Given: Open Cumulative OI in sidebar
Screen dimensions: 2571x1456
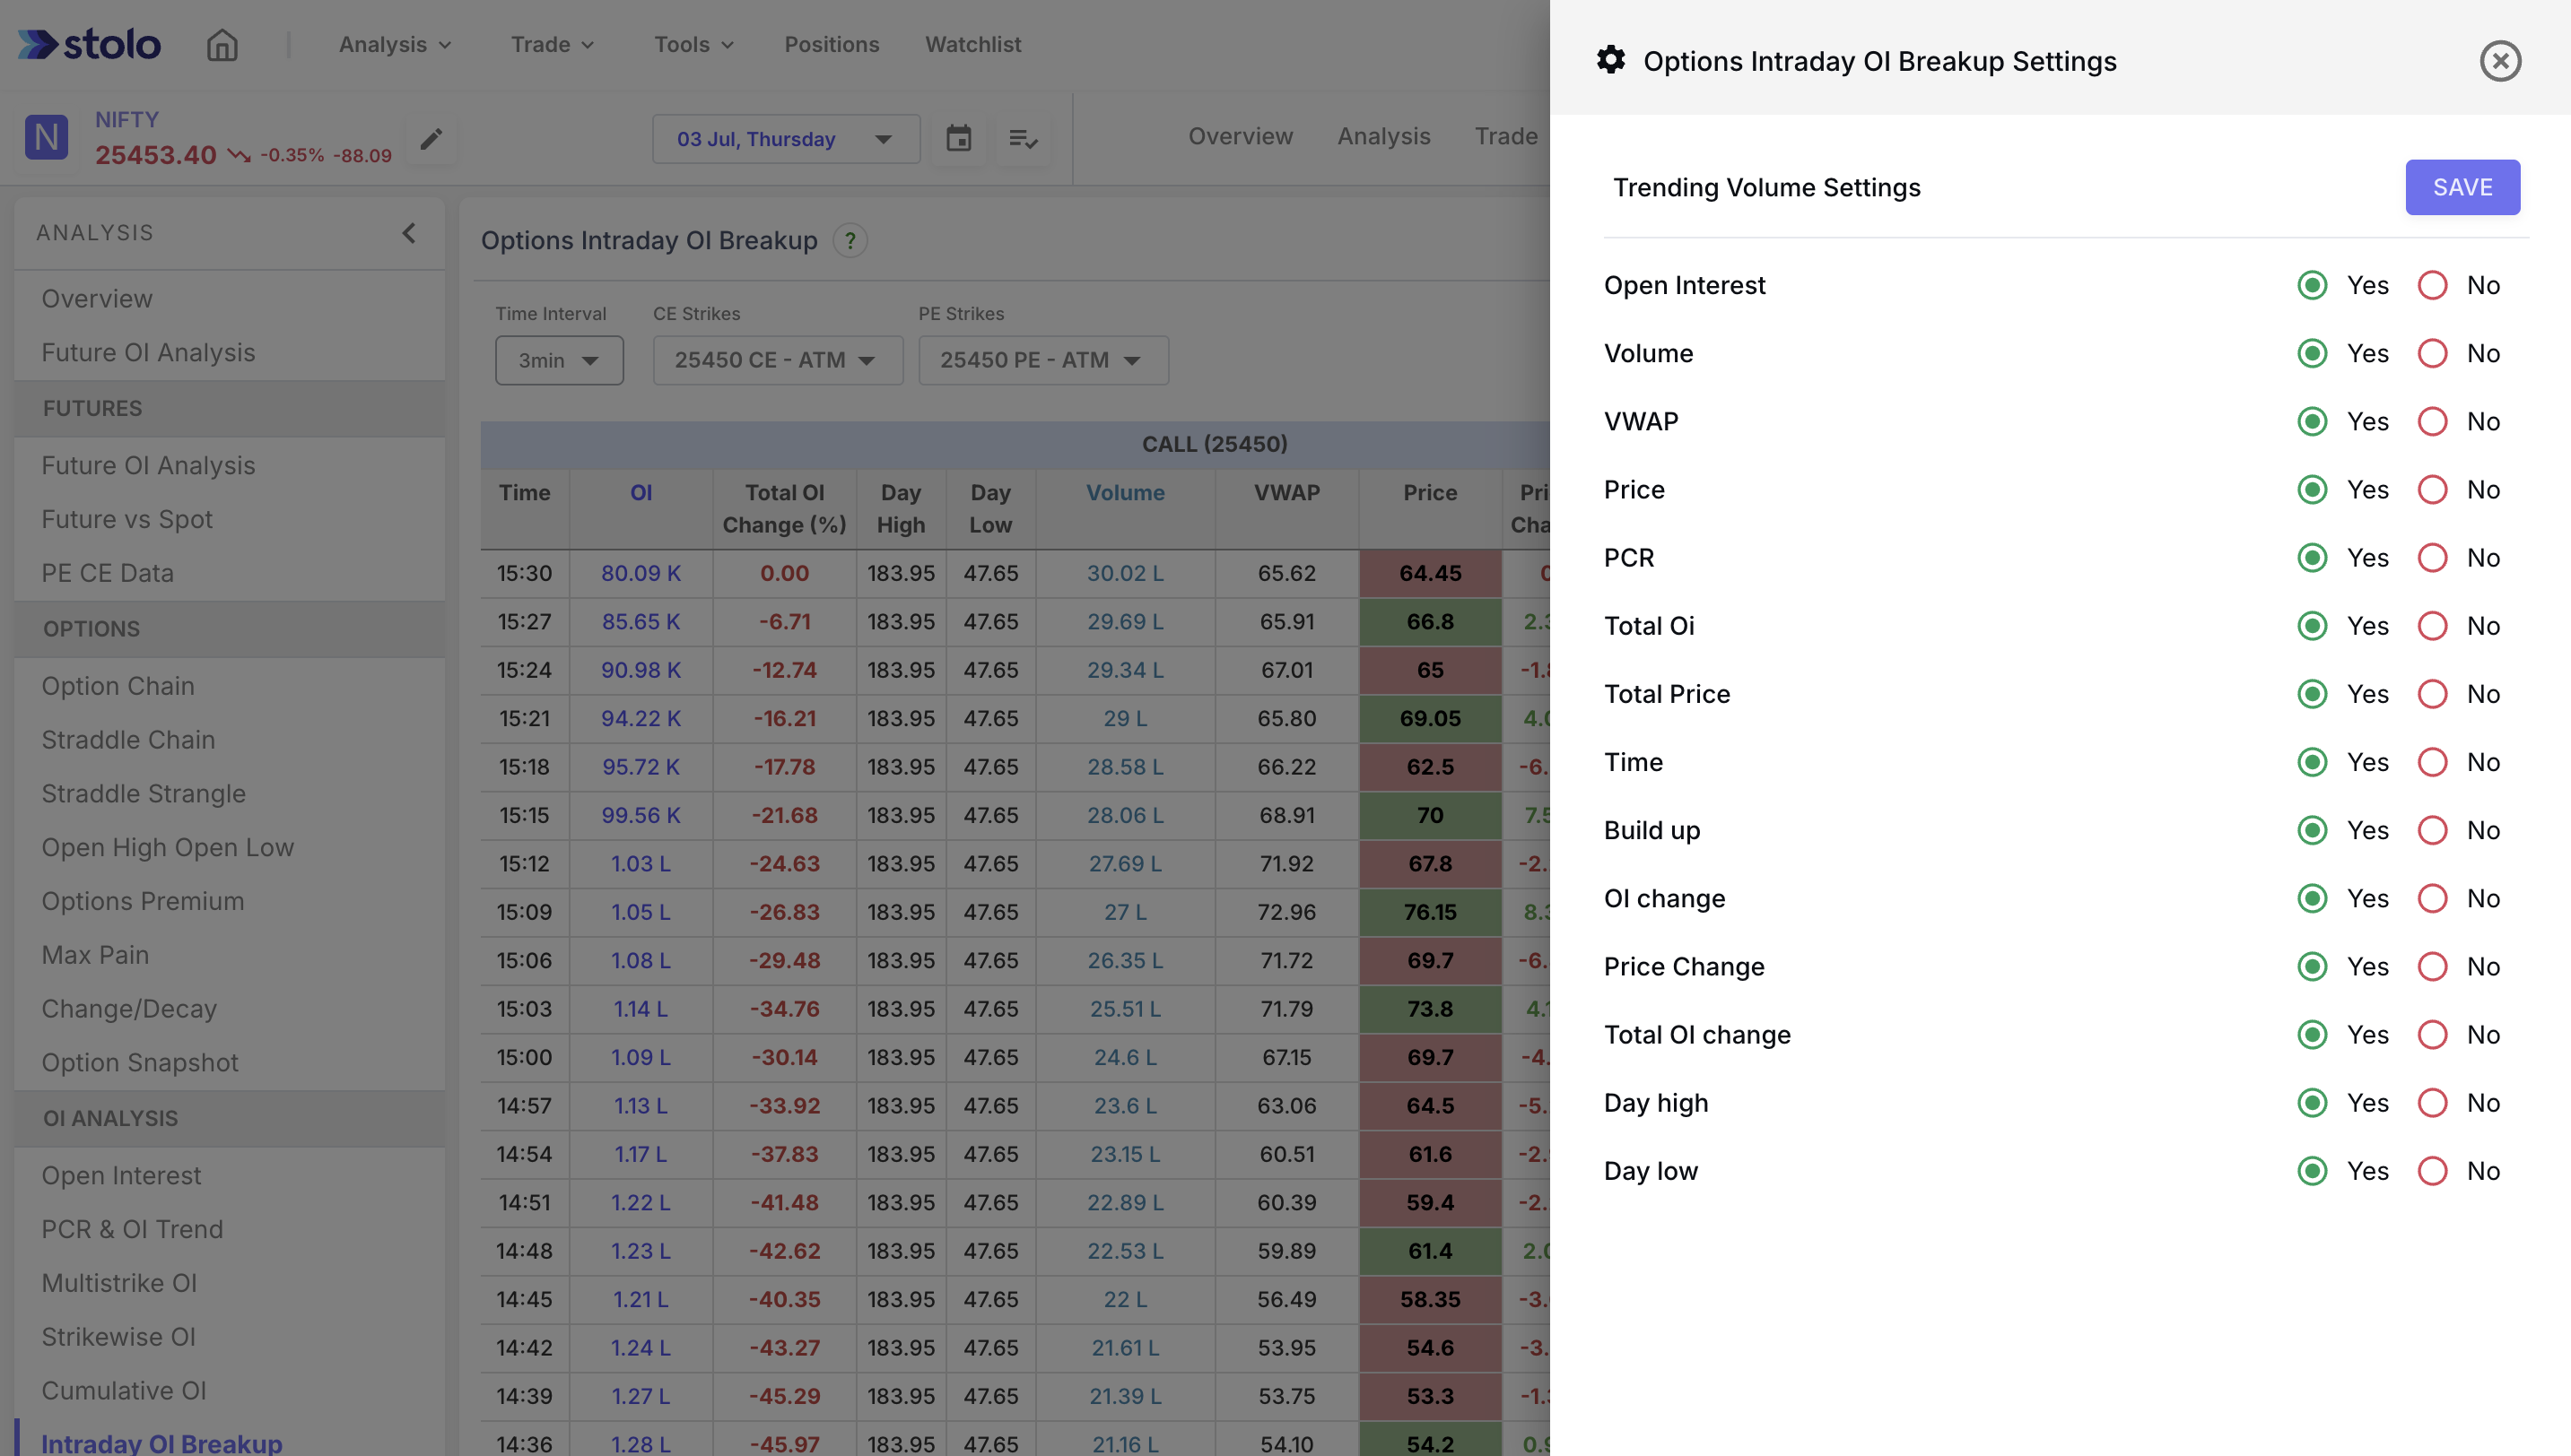Looking at the screenshot, I should tap(123, 1391).
